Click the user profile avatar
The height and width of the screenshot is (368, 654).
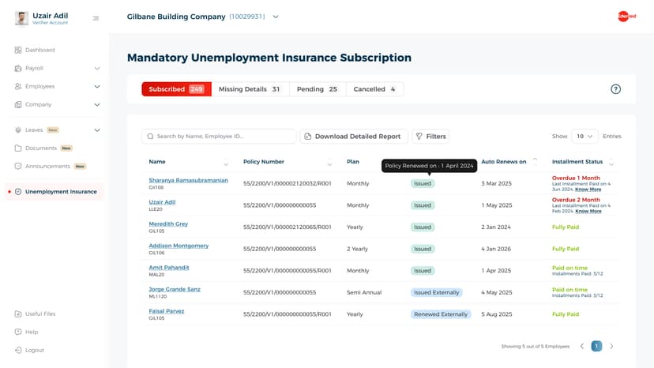[21, 18]
